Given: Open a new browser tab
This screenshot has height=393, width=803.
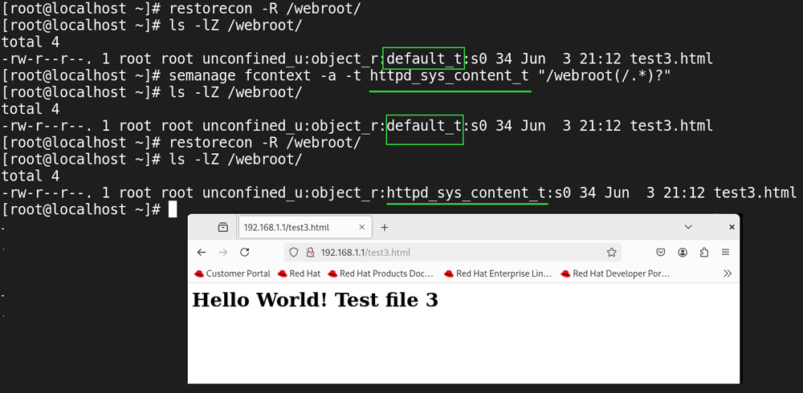Looking at the screenshot, I should [x=385, y=227].
